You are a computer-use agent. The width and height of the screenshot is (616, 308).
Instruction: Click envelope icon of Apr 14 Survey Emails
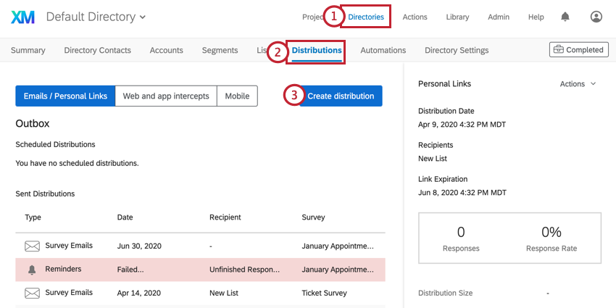point(32,293)
